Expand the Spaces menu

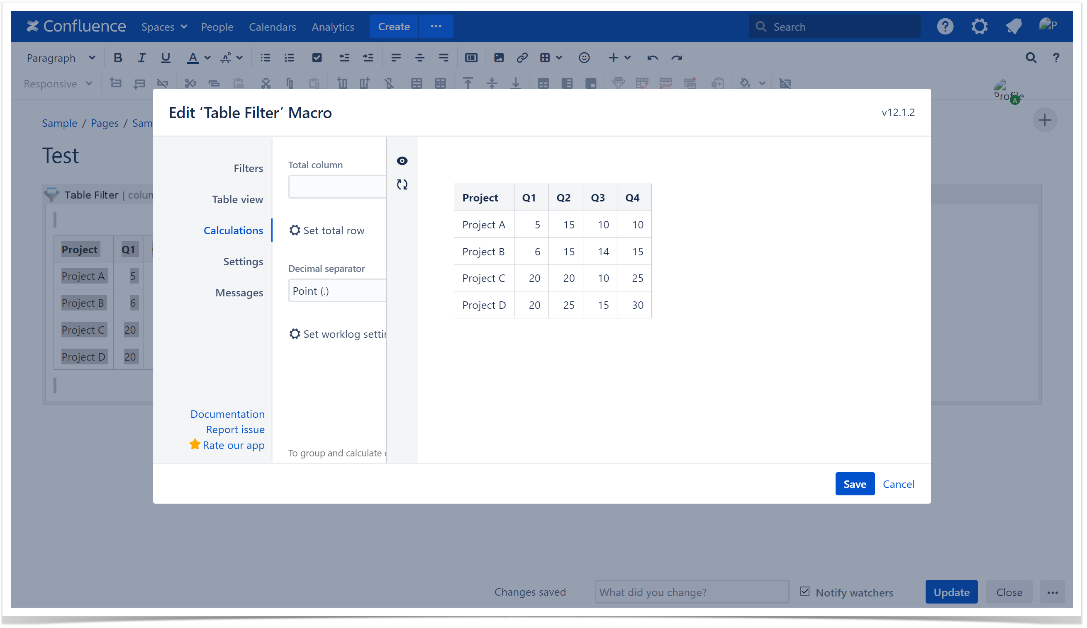164,27
